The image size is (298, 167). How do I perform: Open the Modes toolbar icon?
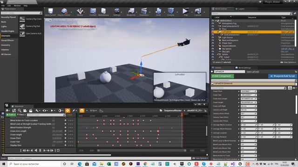click(x=80, y=12)
